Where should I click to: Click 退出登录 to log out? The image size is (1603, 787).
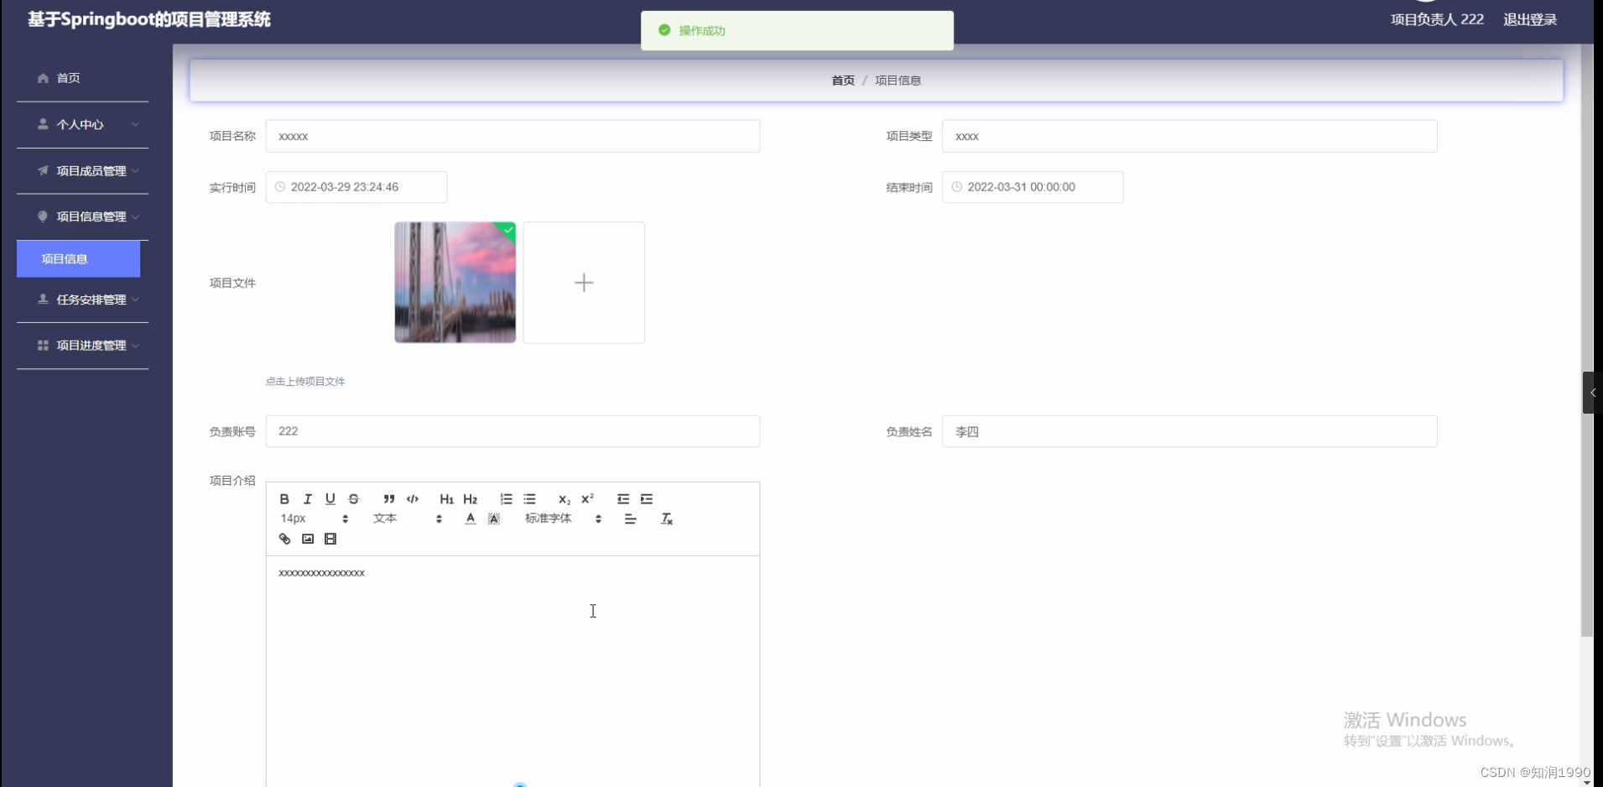point(1529,19)
